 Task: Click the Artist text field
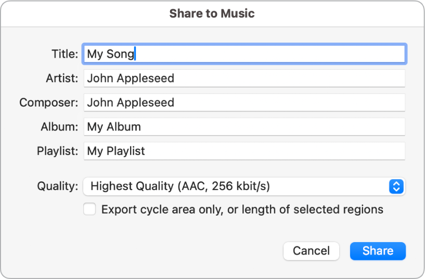[x=244, y=78]
